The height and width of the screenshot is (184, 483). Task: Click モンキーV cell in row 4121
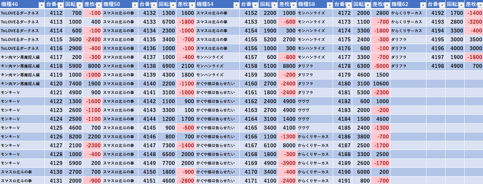(22, 93)
